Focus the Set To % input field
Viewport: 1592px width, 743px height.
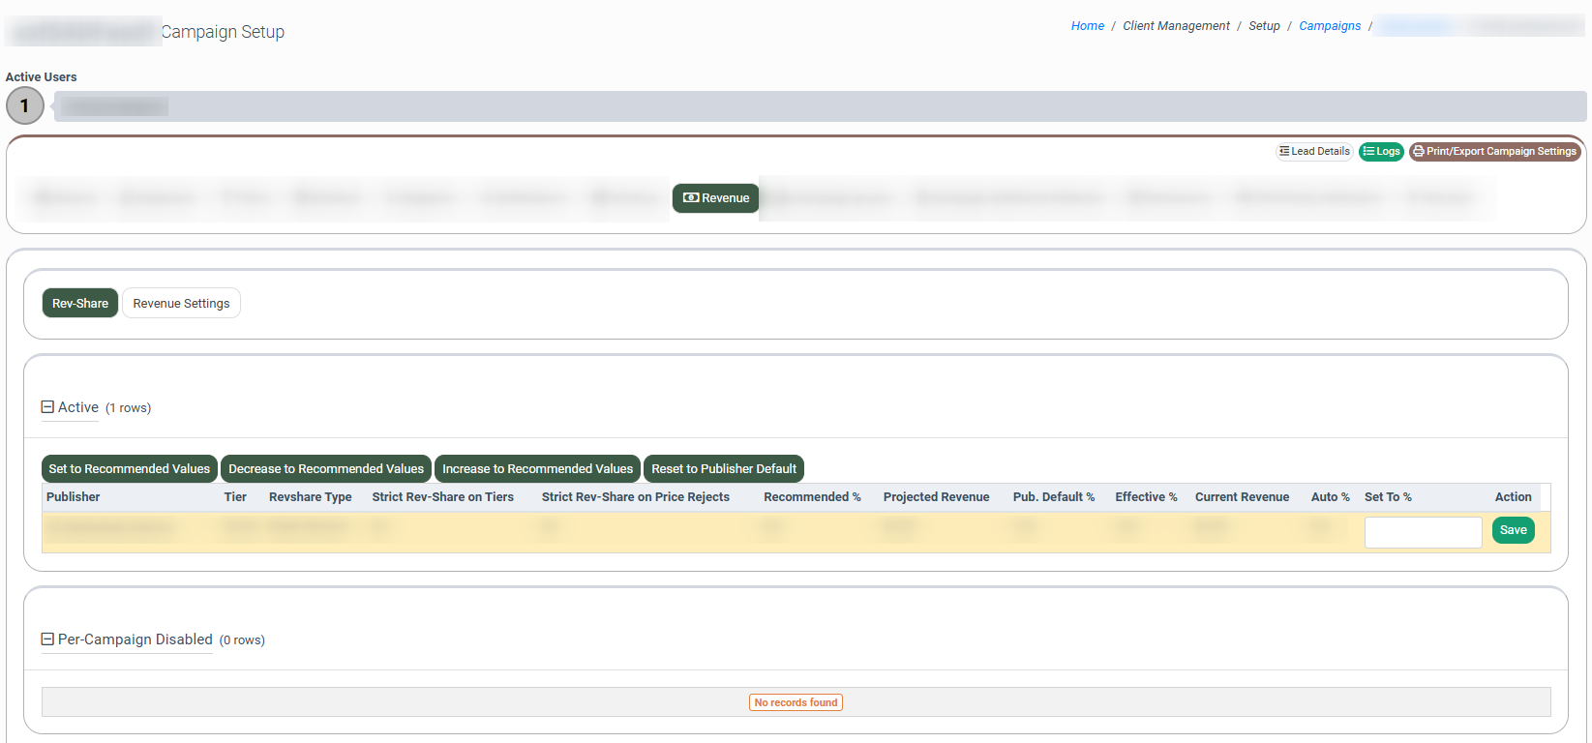pyautogui.click(x=1423, y=532)
